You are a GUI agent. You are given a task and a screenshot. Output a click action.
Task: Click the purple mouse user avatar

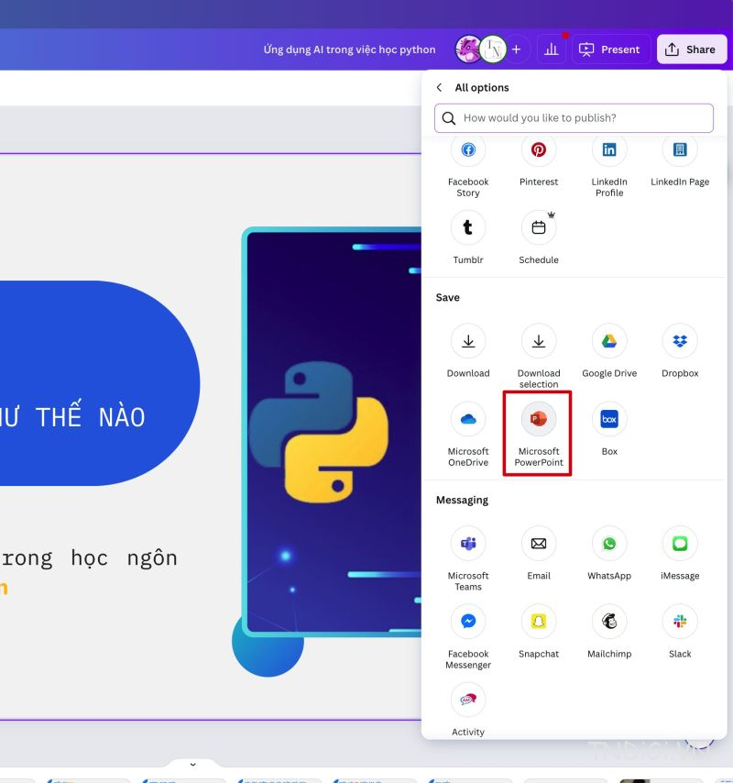click(468, 49)
